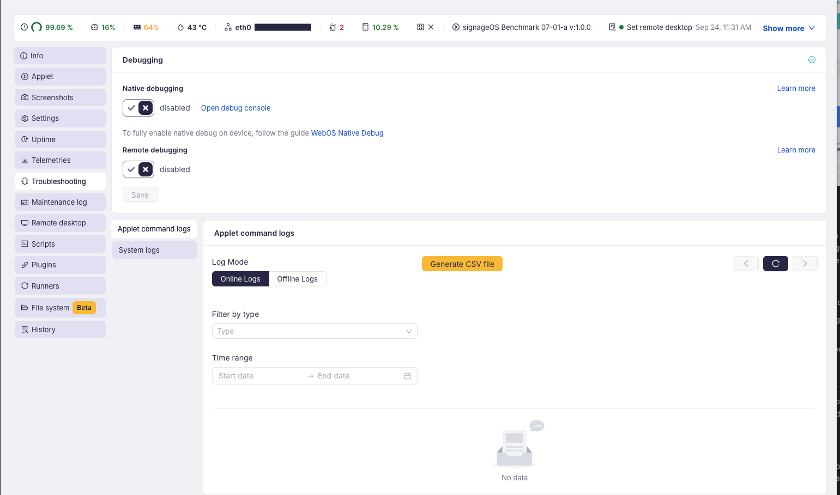Click the Start date input field

tap(259, 376)
